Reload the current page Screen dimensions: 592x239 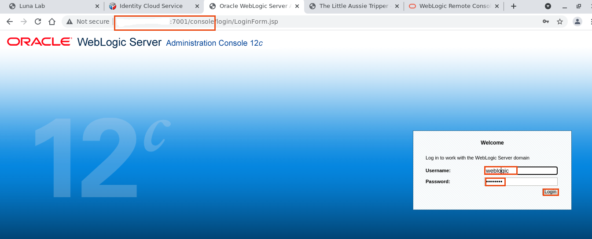[x=38, y=22]
